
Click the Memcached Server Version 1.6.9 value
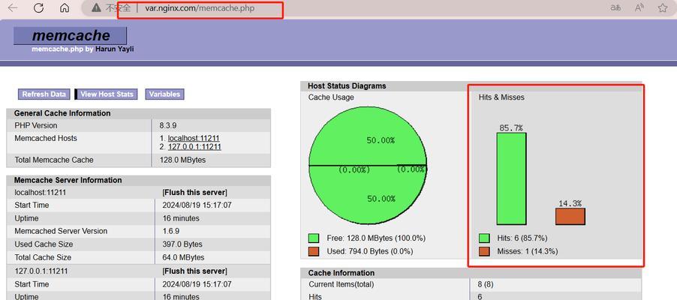171,231
